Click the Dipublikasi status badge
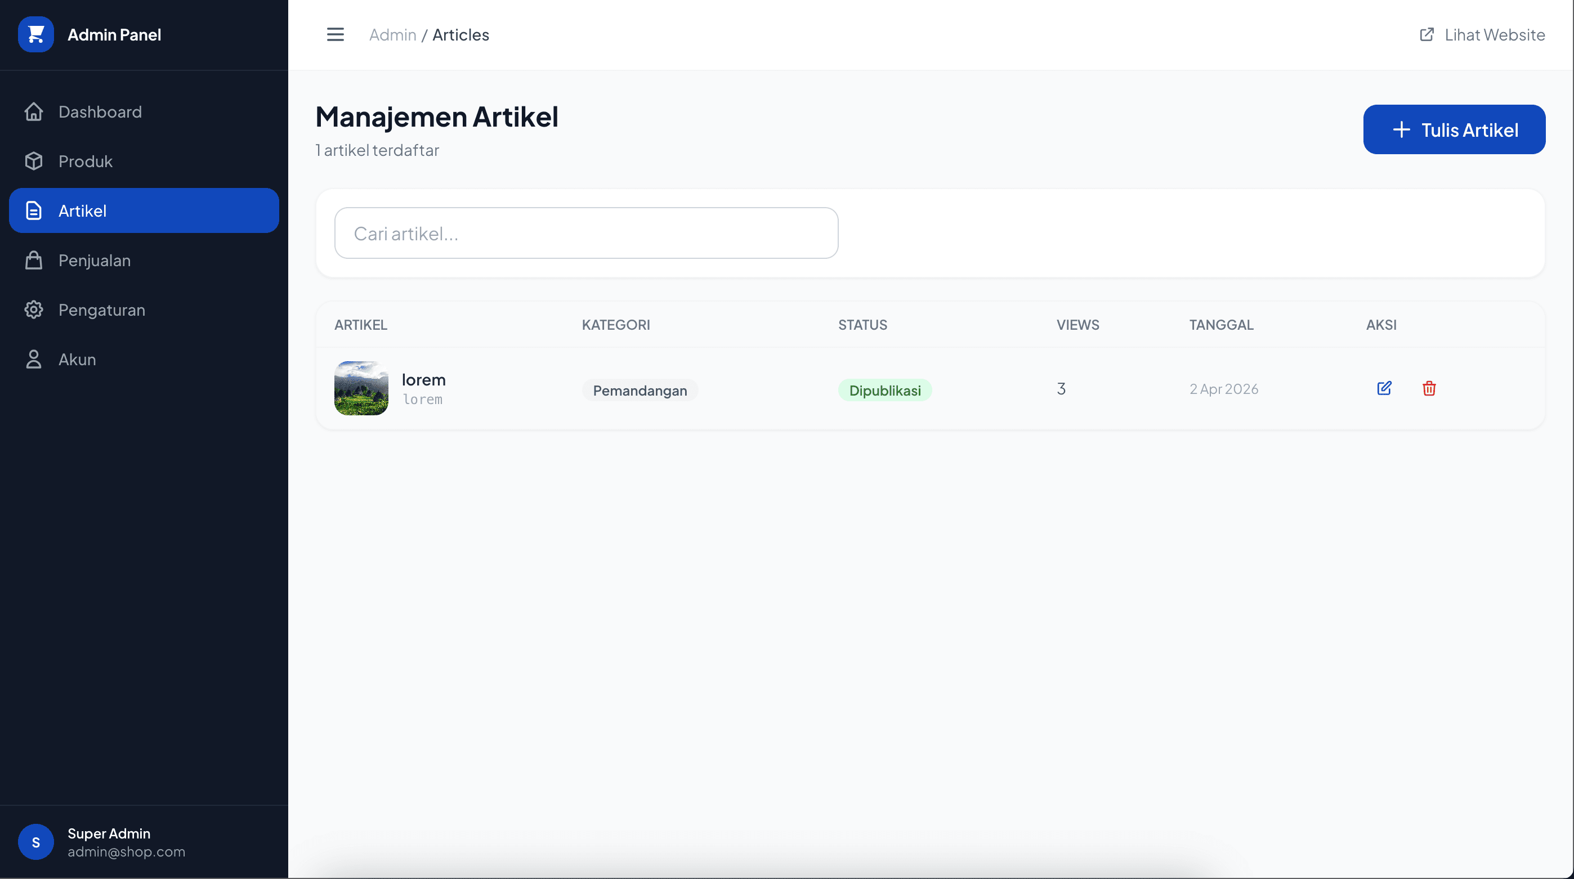Image resolution: width=1574 pixels, height=879 pixels. [884, 391]
